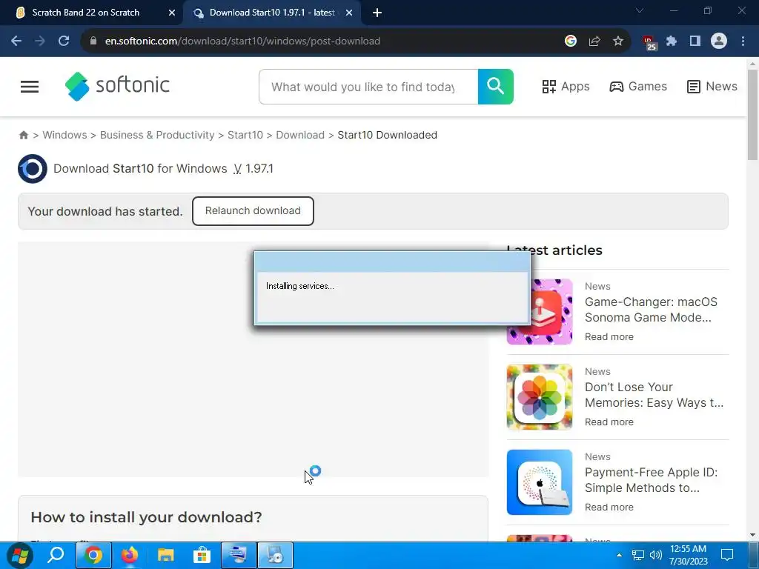759x569 pixels.
Task: Open 'Game-Changer: macOS Sonoma Game Mode' headline
Action: coord(651,310)
